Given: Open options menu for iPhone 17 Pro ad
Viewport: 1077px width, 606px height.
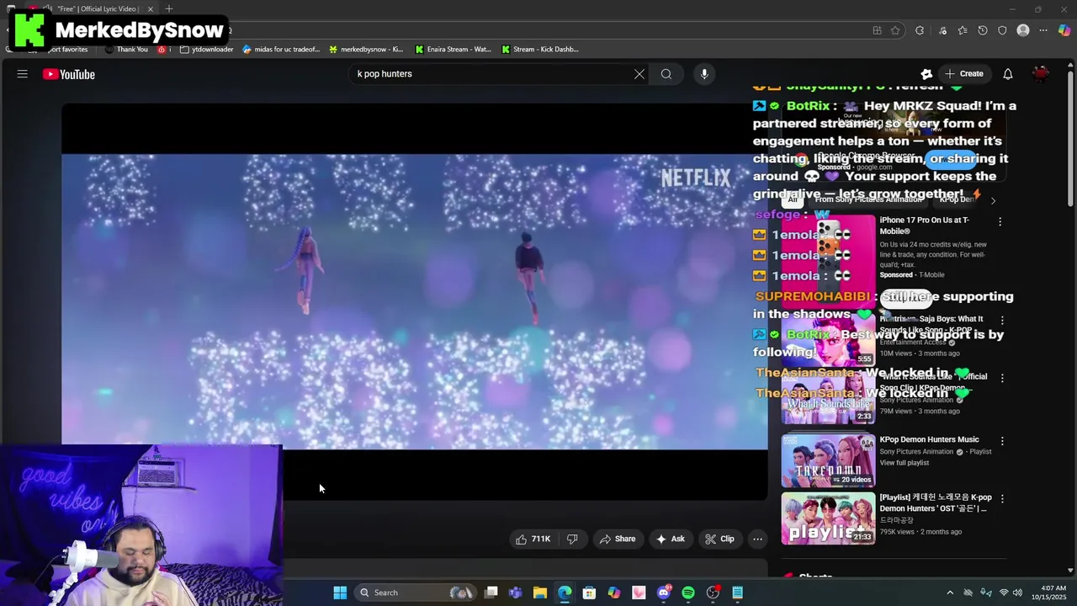Looking at the screenshot, I should coord(1000,221).
